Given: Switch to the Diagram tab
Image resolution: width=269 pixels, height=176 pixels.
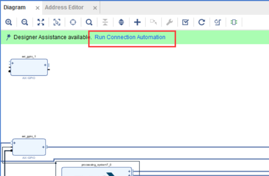Looking at the screenshot, I should (15, 7).
